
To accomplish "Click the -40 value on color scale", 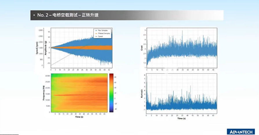I will click(116, 109).
